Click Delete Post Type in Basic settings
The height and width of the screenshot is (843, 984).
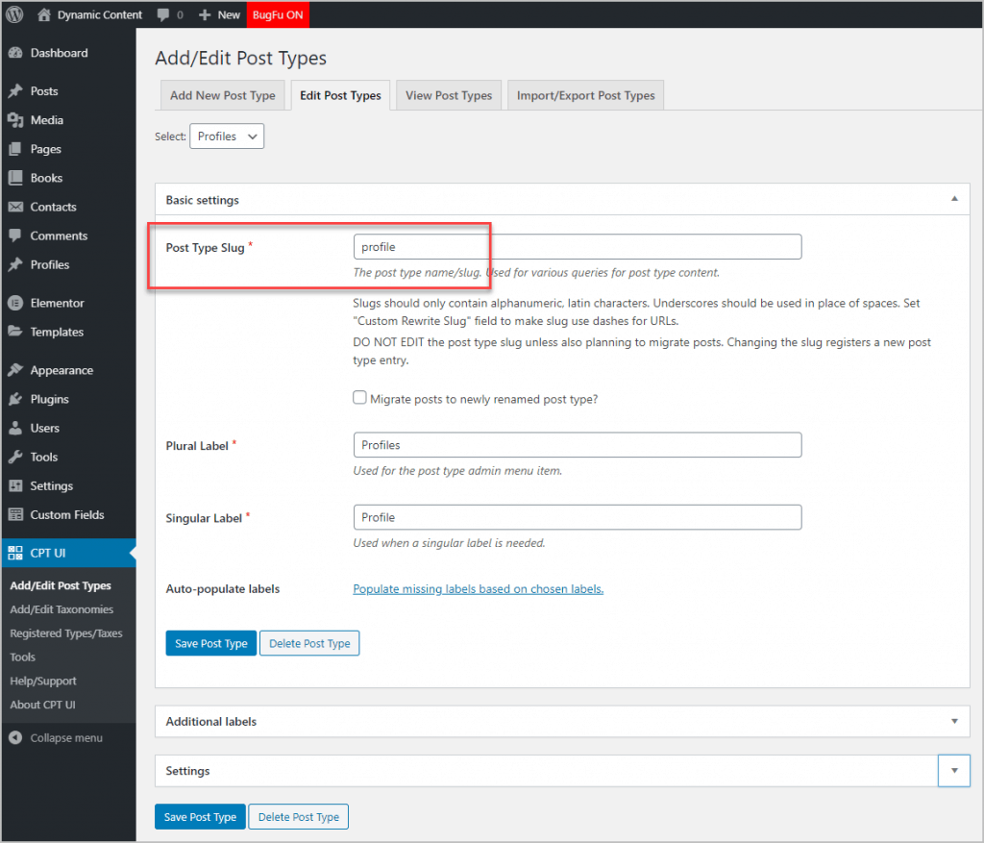coord(309,643)
